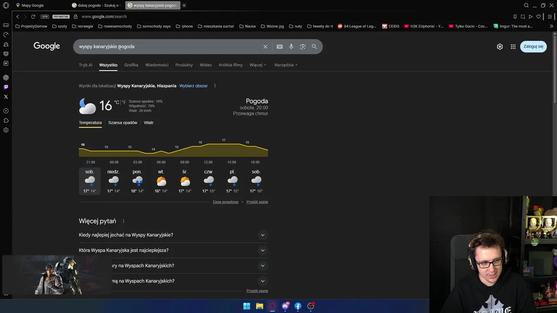
Task: Open tab search magnifier in title bar
Action: (x=526, y=6)
